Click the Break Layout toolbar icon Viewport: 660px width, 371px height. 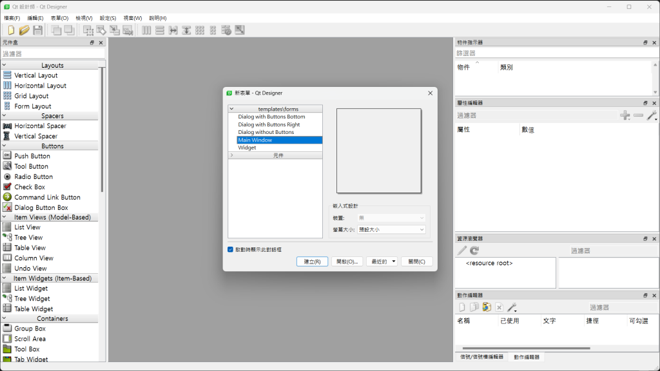[x=226, y=30]
